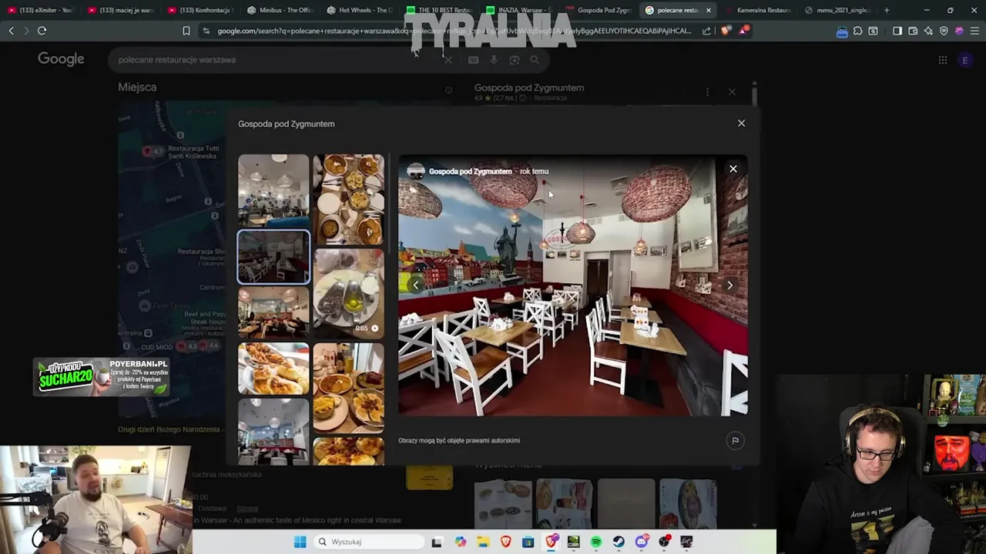Open Task View on the taskbar

click(438, 542)
